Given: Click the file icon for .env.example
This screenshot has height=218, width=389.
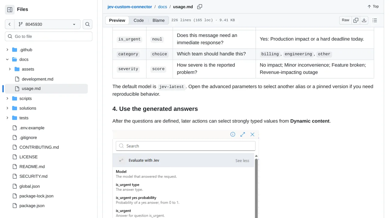Looking at the screenshot, I should click(x=15, y=128).
